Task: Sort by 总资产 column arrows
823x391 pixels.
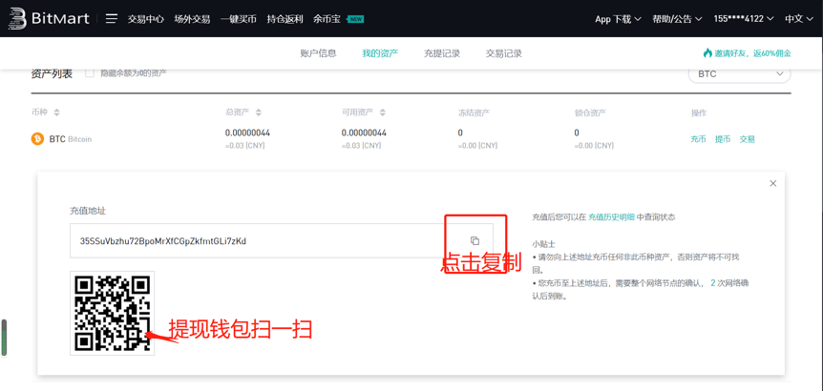Action: 259,113
